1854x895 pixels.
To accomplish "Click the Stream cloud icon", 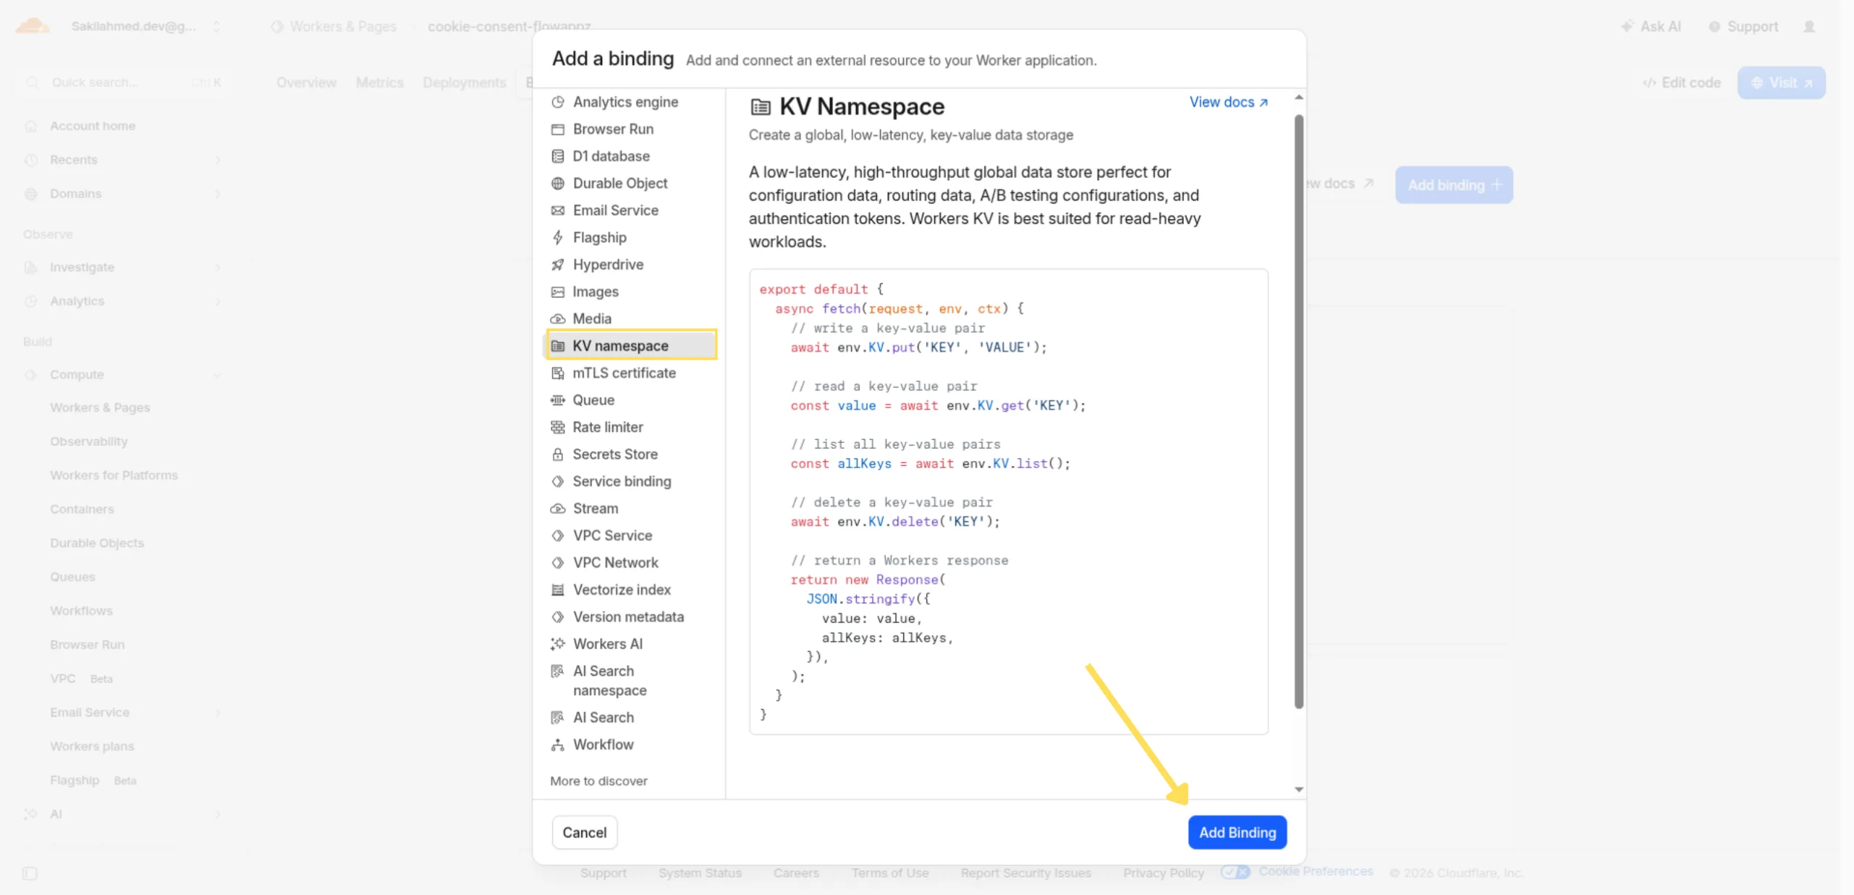I will 557,509.
